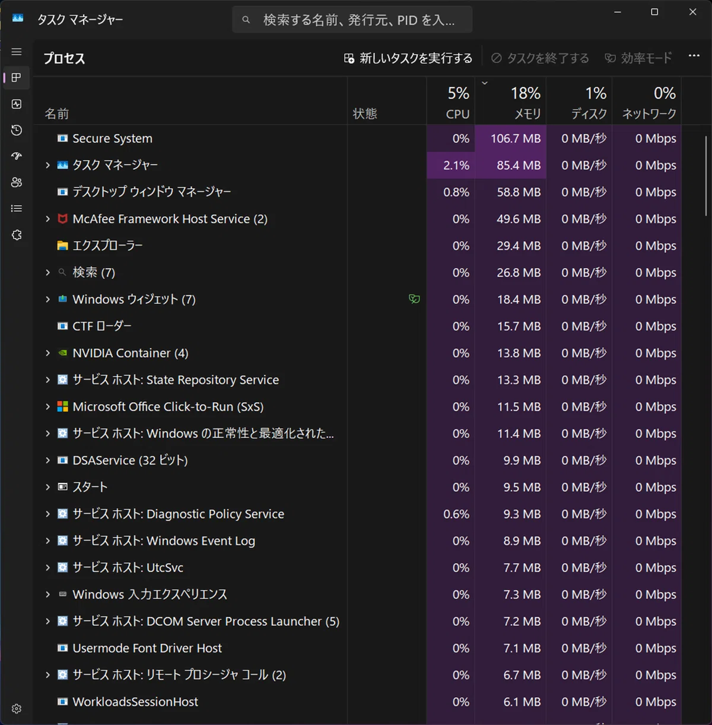The image size is (712, 725).
Task: Select the Processes page icon in sidebar
Action: click(x=17, y=78)
